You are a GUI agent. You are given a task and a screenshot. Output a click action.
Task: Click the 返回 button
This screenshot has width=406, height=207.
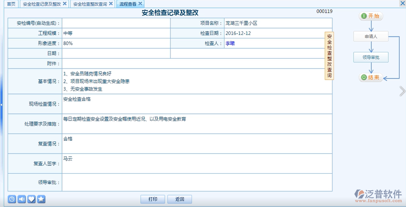[x=180, y=199]
